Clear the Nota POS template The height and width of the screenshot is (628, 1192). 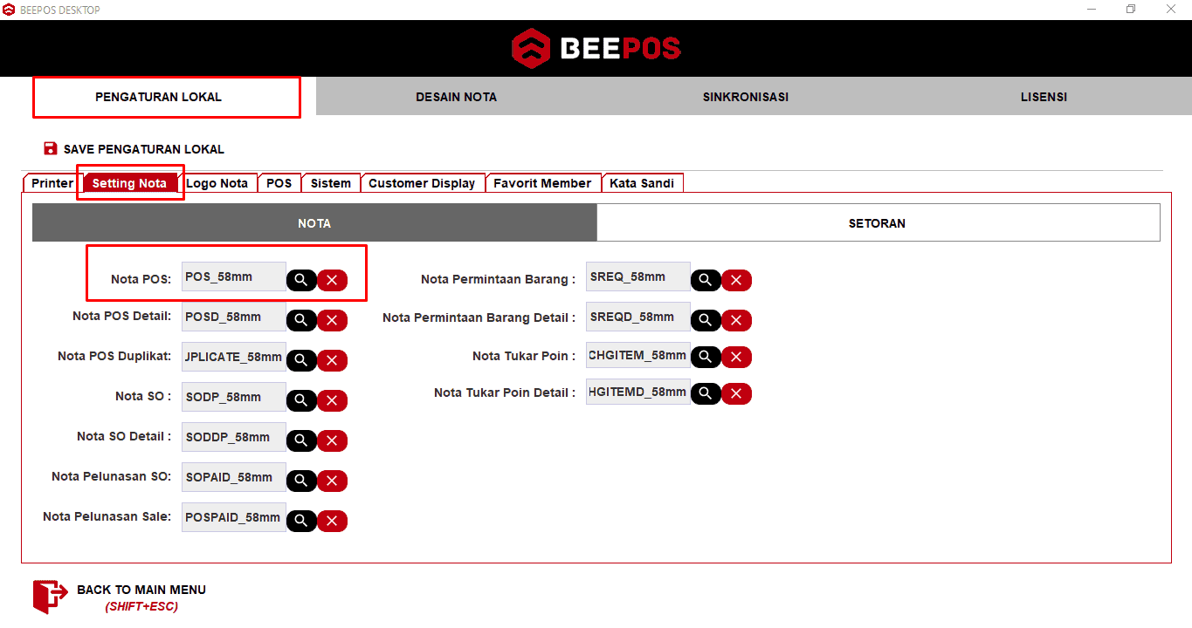click(x=332, y=280)
